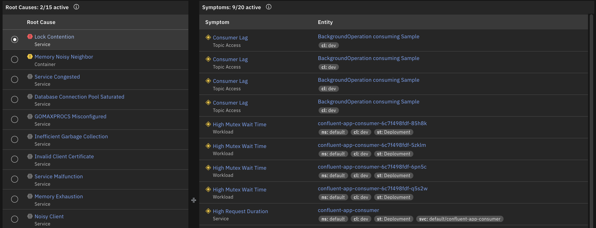Open the confluent-app-consumer service entity link
Screen dimensions: 596x228
348,210
